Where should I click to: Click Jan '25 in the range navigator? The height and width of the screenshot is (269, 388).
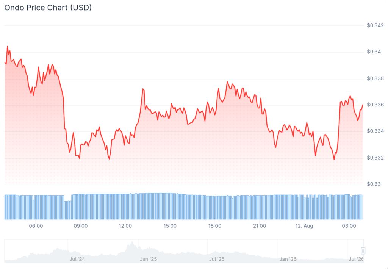click(x=148, y=259)
